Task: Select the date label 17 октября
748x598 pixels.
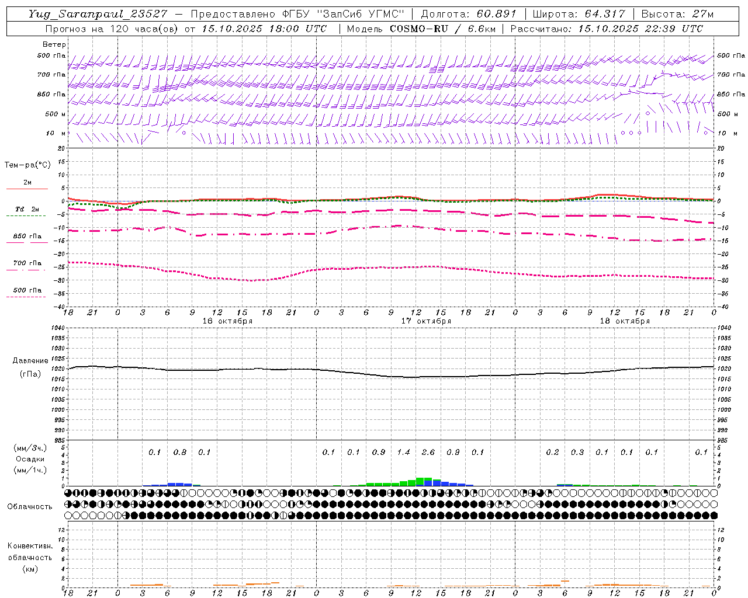Action: tap(426, 321)
